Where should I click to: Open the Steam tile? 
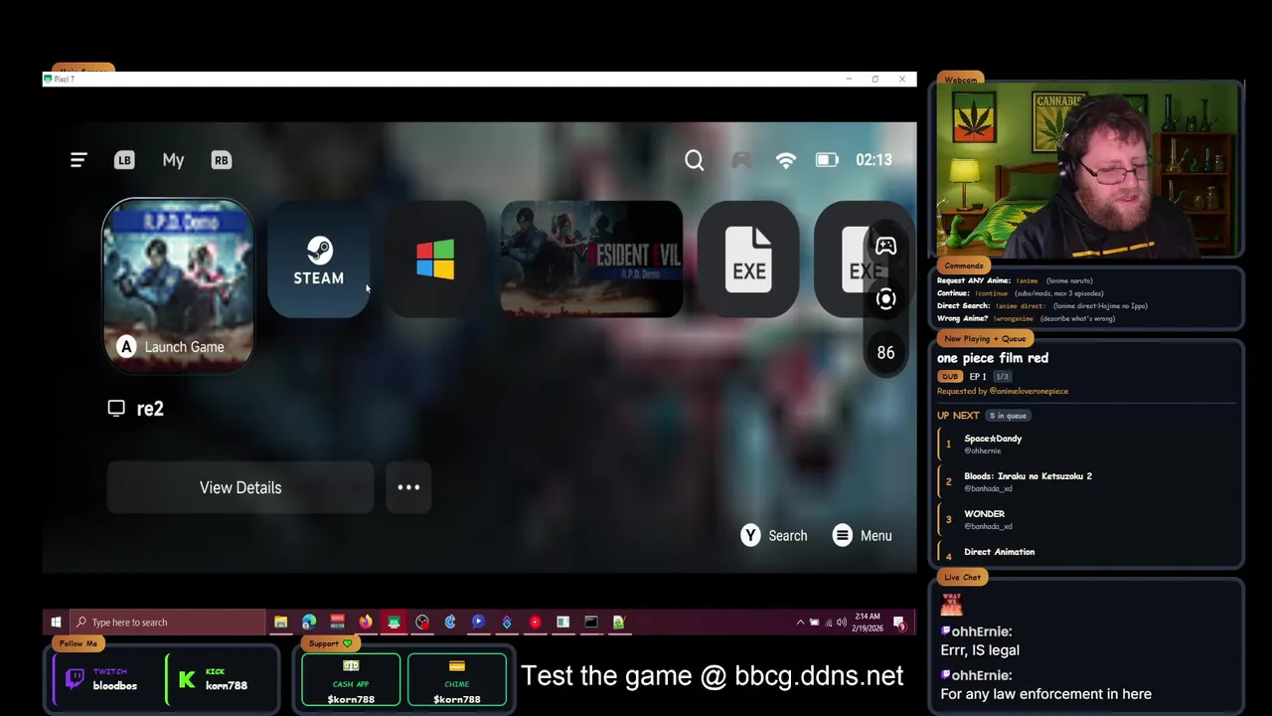[x=319, y=261]
